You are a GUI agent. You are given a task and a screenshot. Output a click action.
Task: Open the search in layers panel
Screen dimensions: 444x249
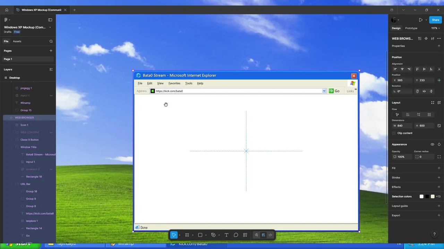(x=51, y=41)
